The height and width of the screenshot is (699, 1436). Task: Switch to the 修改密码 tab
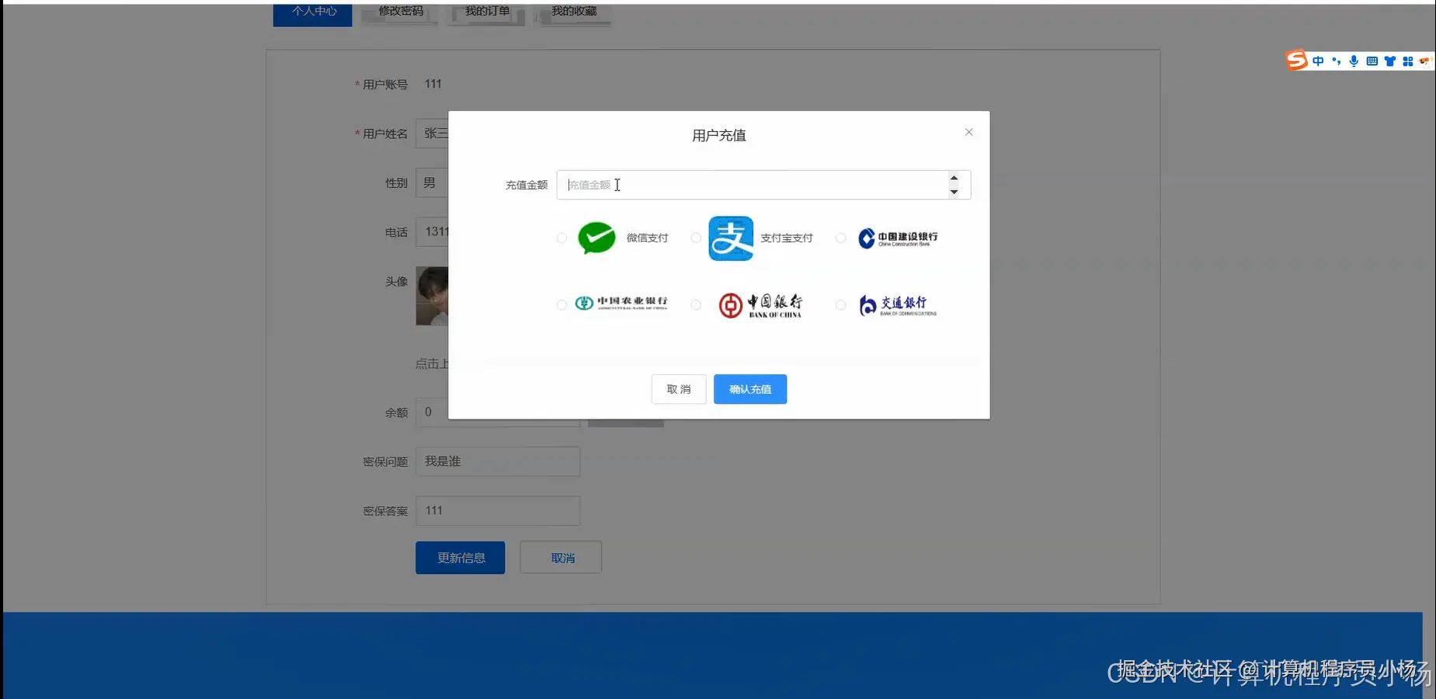pyautogui.click(x=398, y=11)
